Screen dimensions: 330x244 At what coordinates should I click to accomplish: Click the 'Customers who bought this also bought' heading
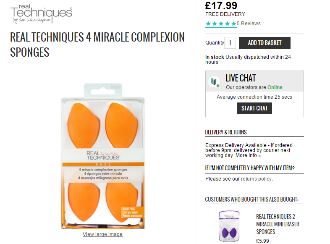(252, 199)
